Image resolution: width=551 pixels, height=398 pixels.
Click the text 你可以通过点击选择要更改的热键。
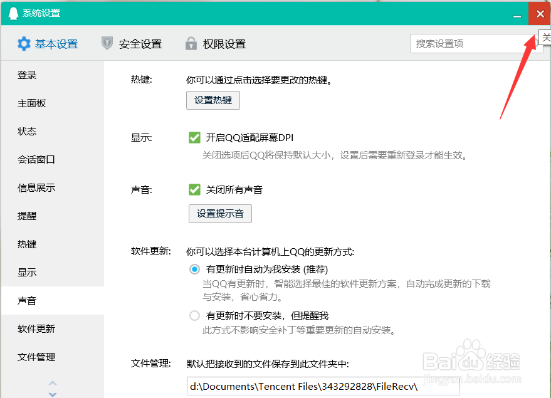pos(260,80)
